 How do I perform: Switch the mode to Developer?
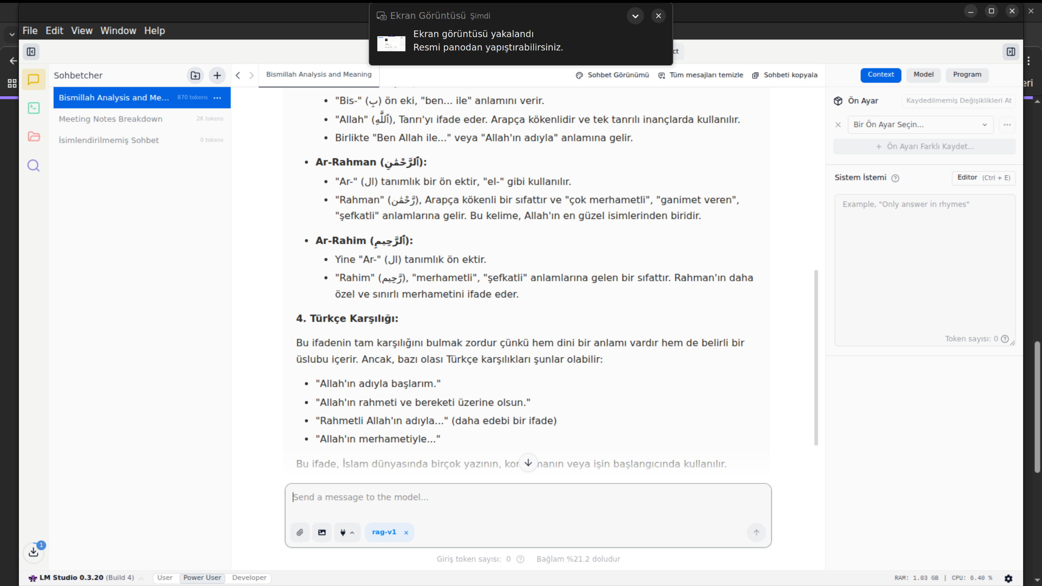pyautogui.click(x=249, y=577)
